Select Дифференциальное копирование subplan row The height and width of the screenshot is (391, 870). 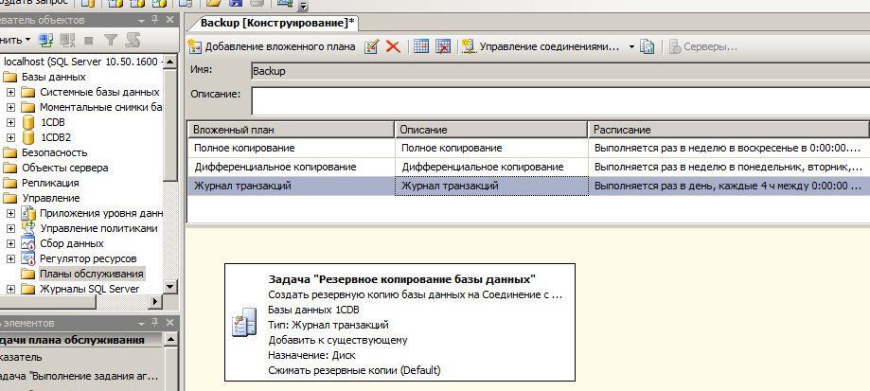click(x=528, y=167)
